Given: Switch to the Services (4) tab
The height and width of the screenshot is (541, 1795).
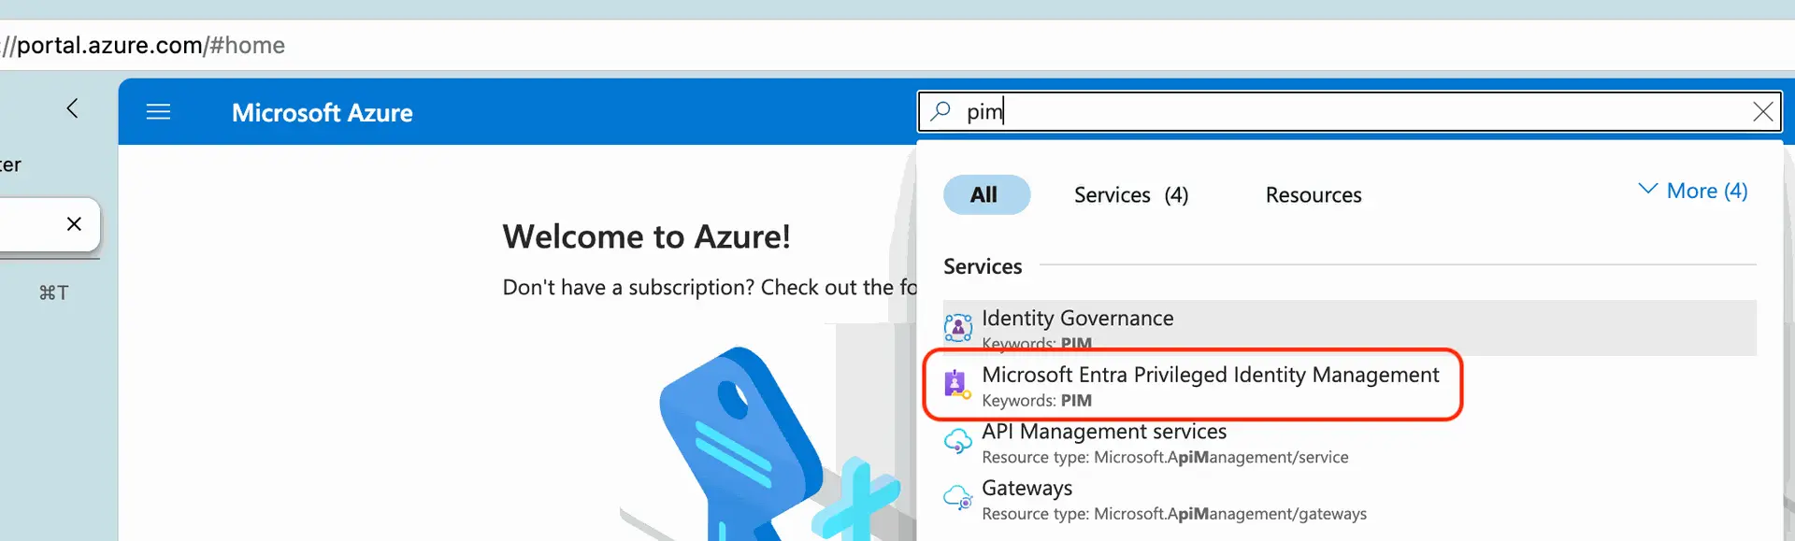Looking at the screenshot, I should [1130, 195].
